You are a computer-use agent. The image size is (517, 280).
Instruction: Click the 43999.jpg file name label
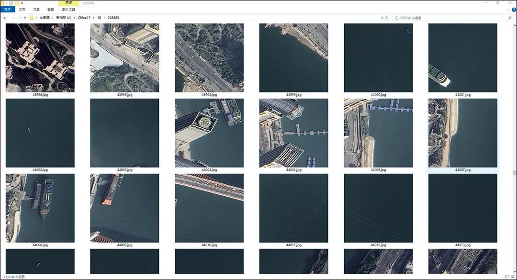[x=294, y=95]
